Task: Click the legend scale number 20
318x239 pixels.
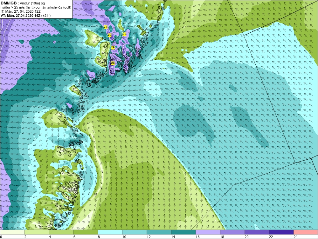Action: pos(247,237)
